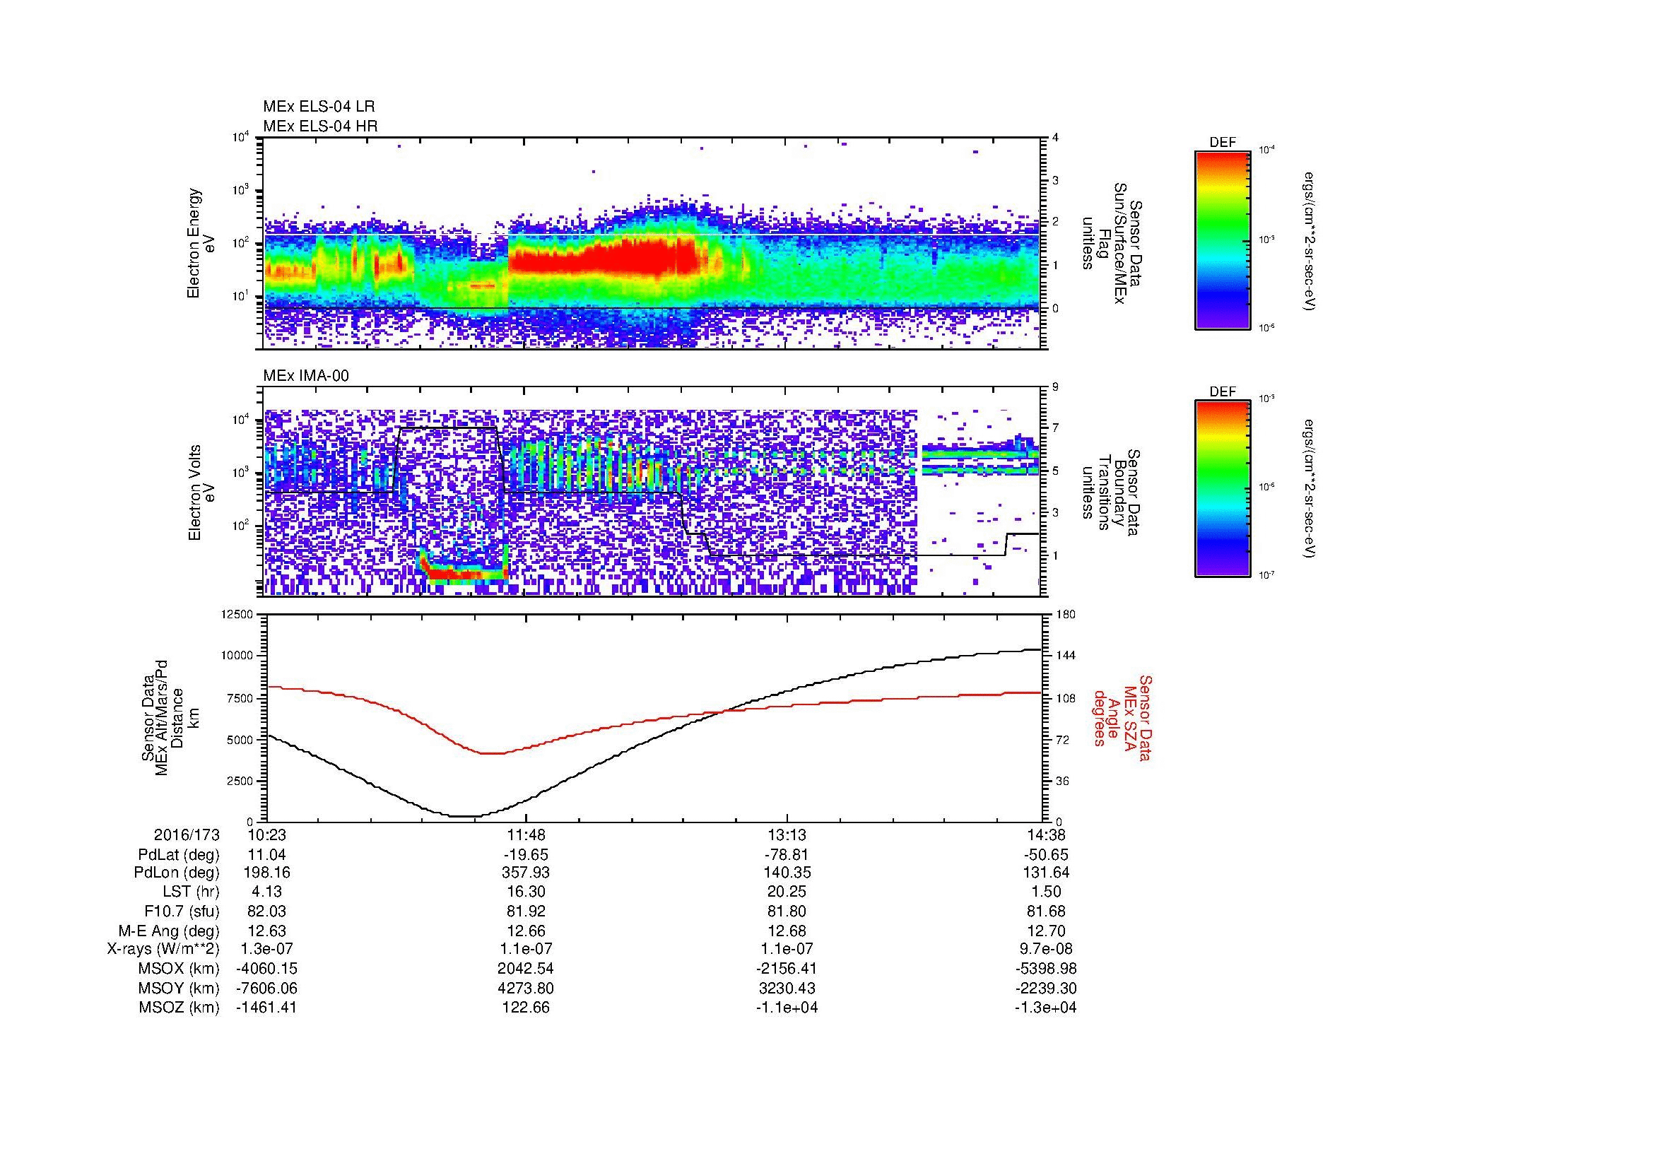Click the 'PdLon (deg)' row label
The height and width of the screenshot is (1168, 1653).
click(179, 873)
